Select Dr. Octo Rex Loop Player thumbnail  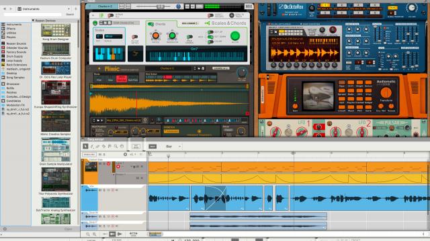[x=56, y=68]
